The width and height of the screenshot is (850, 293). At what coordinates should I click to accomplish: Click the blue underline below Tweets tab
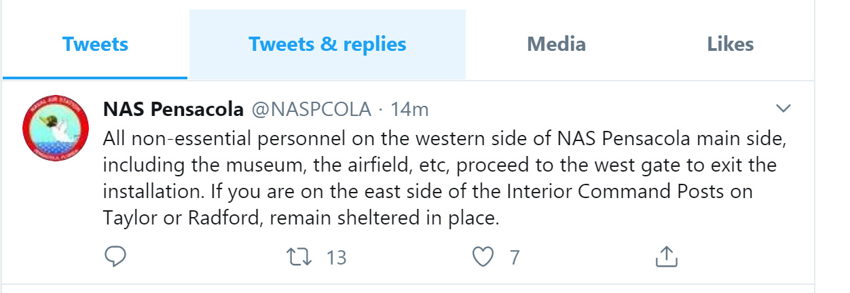click(x=95, y=78)
